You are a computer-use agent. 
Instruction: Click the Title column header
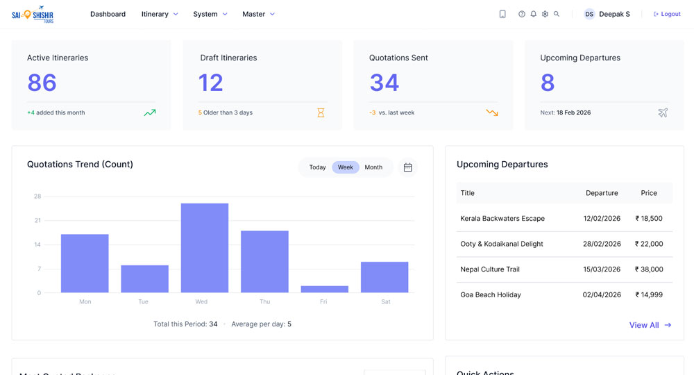point(467,193)
